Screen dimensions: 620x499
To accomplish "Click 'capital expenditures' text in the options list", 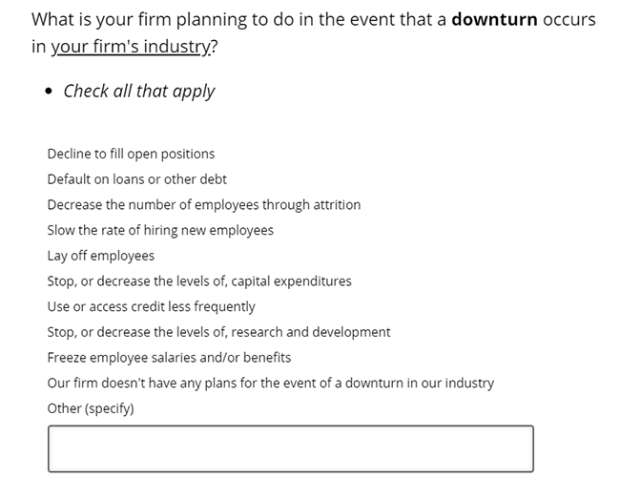I will tap(291, 281).
